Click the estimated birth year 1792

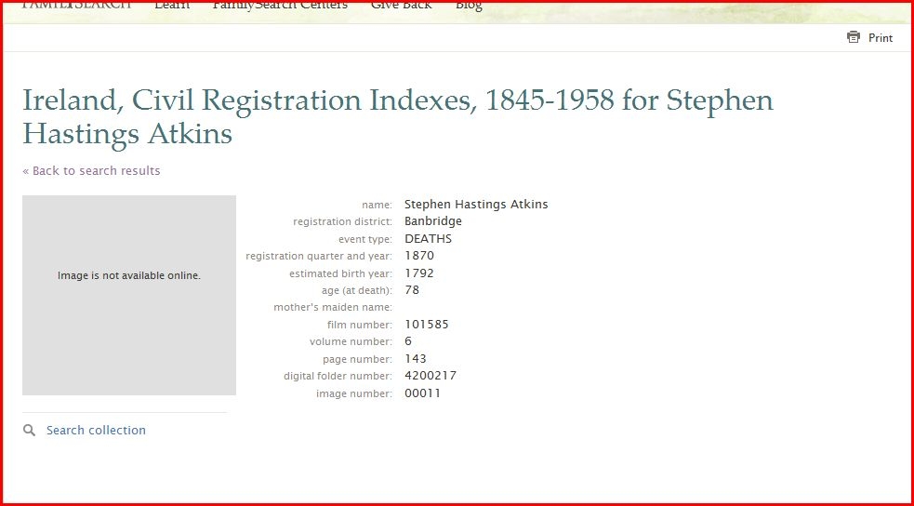pyautogui.click(x=419, y=273)
